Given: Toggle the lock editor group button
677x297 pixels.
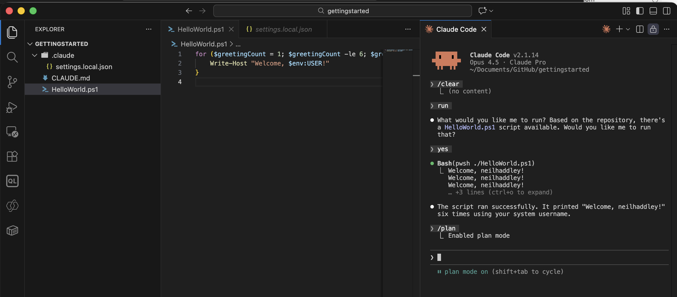Looking at the screenshot, I should tap(653, 29).
